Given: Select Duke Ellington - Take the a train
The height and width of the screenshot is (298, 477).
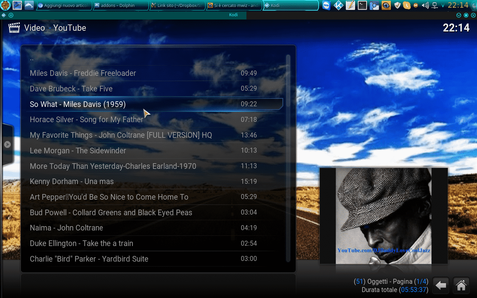Looking at the screenshot, I should point(152,243).
